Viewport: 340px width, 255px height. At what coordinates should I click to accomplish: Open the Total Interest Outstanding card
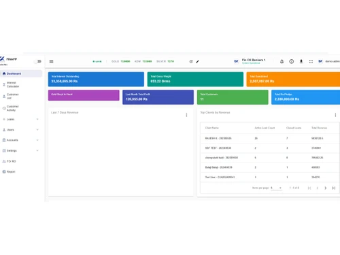point(96,79)
